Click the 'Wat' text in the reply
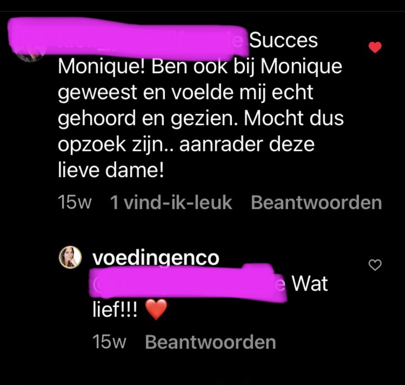This screenshot has height=385, width=405. pyautogui.click(x=310, y=284)
